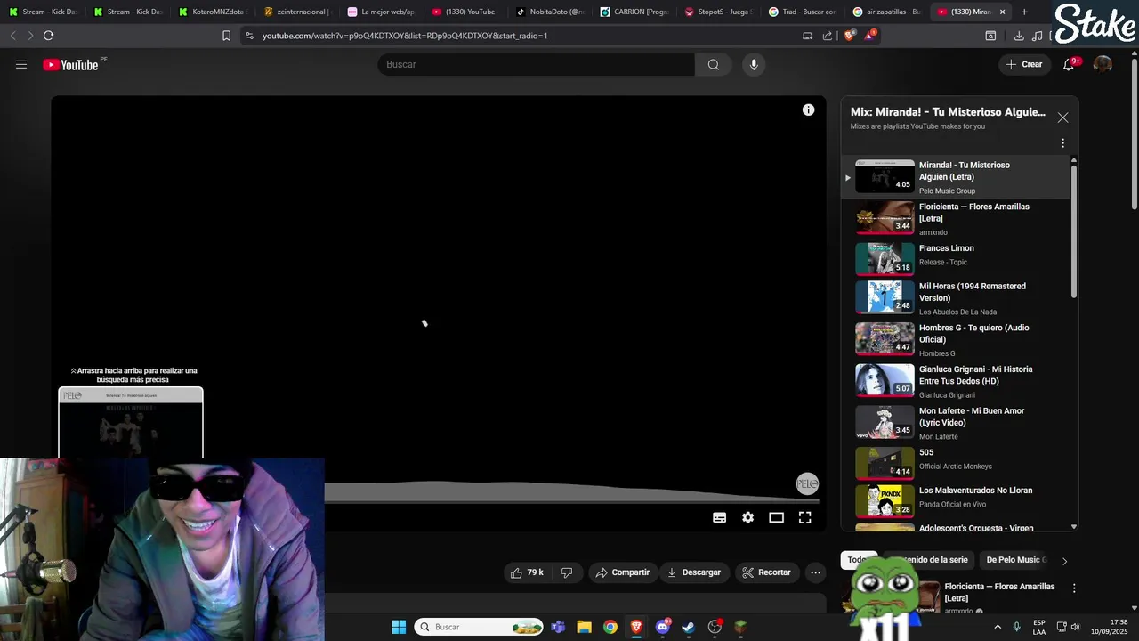Image resolution: width=1139 pixels, height=641 pixels.
Task: Play Mil Horas 1994 Remastered Version
Action: (956, 297)
